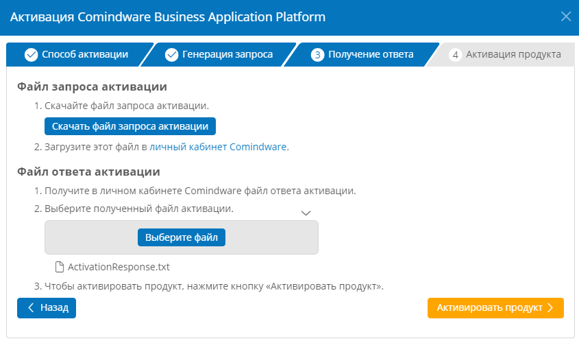Go back with the Назад button

tap(47, 308)
